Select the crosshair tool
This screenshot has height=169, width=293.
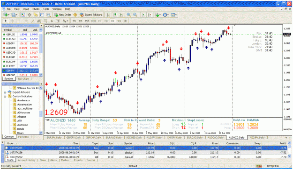point(12,21)
